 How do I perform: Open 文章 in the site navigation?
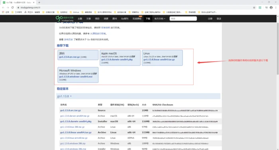[88, 18]
